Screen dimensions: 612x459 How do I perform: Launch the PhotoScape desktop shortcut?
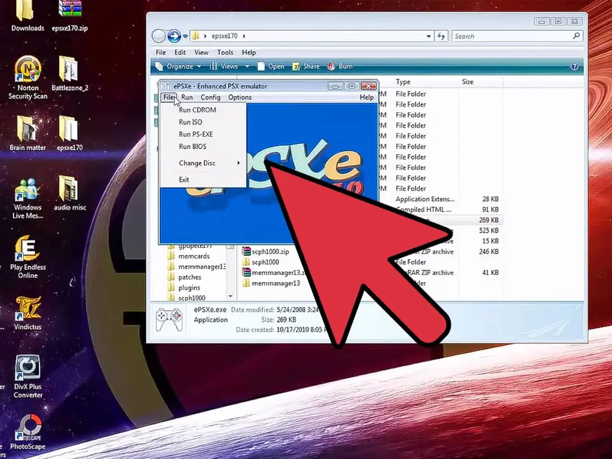click(x=27, y=433)
